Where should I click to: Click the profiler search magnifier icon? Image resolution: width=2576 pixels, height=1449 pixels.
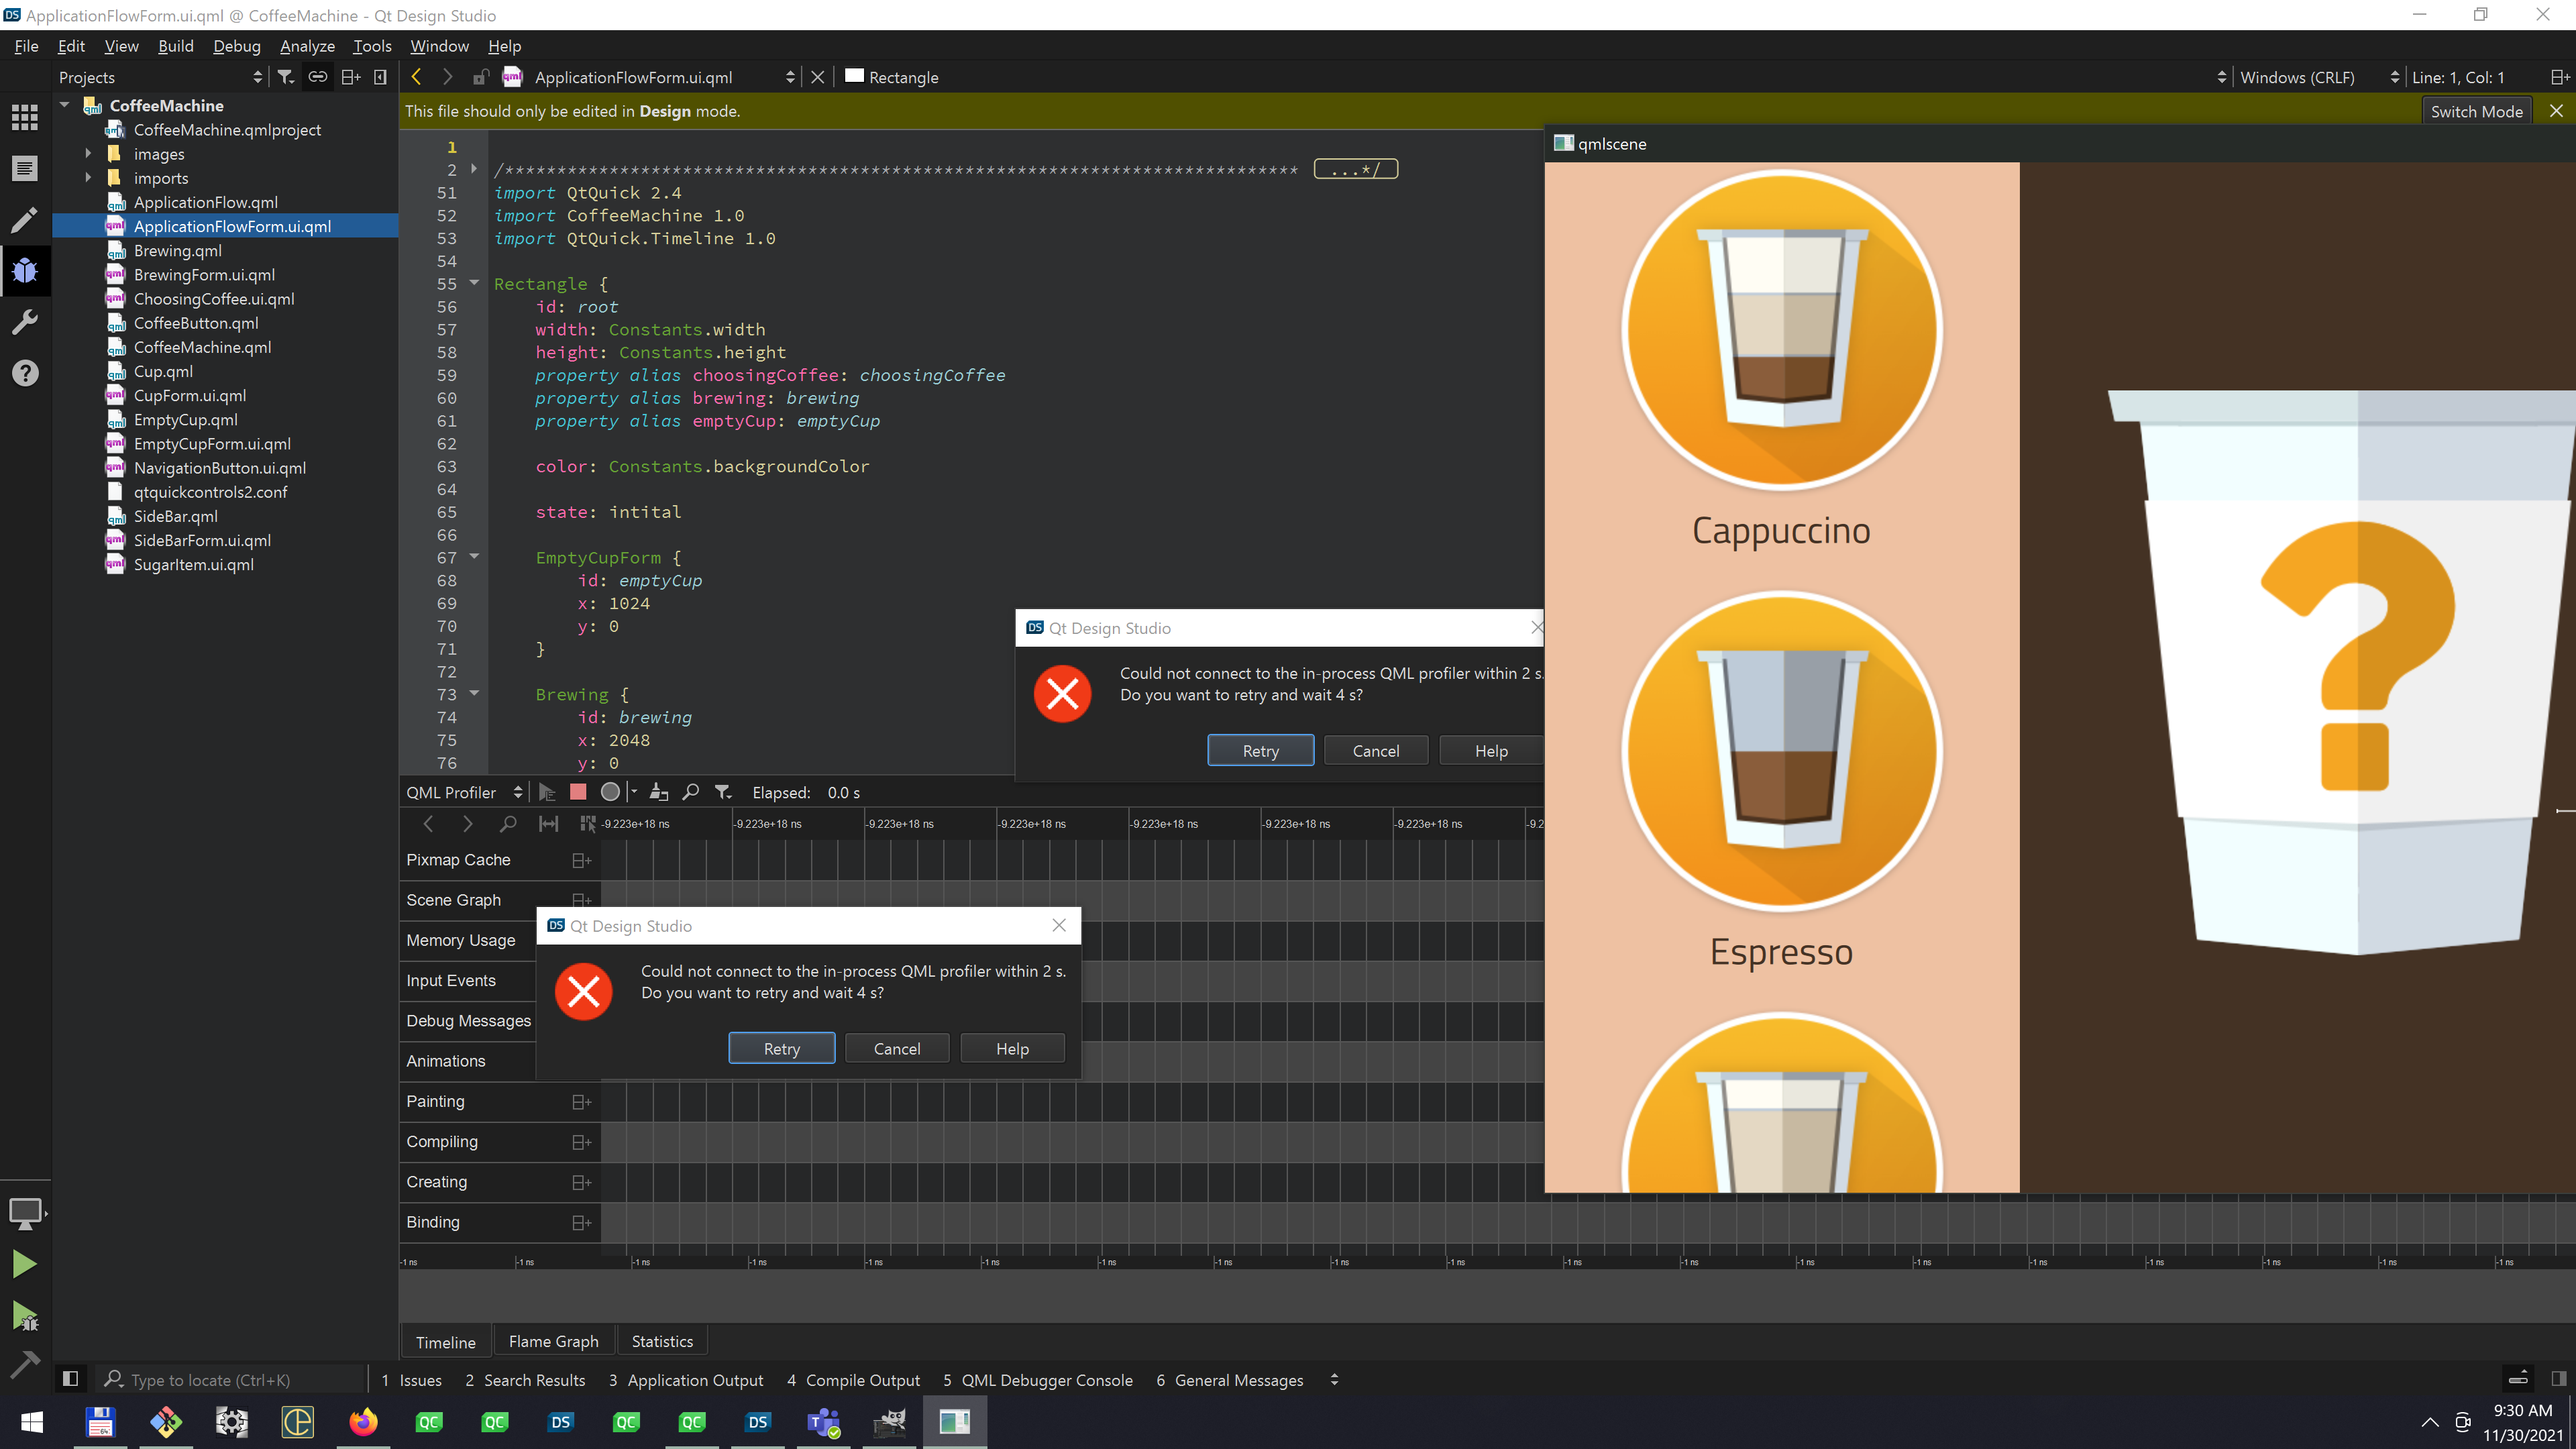pyautogui.click(x=690, y=792)
